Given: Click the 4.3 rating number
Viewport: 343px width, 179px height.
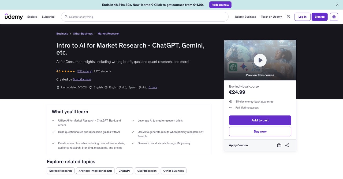Looking at the screenshot, I should click(58, 72).
